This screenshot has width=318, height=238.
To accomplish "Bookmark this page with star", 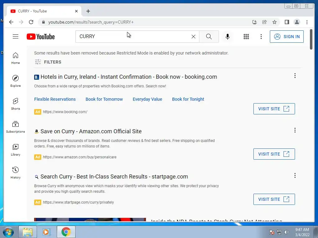I will (x=275, y=22).
